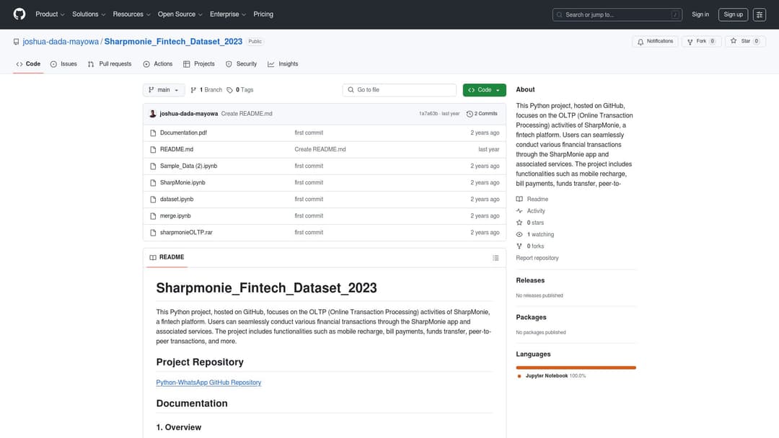Open the Product dropdown menu
This screenshot has height=438, width=779.
(x=50, y=14)
